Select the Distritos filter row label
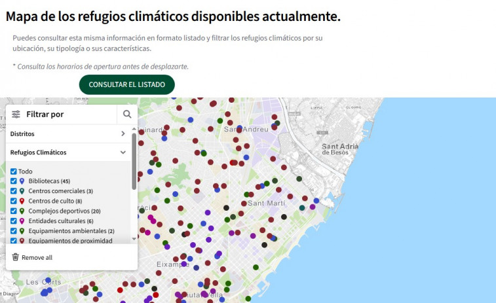The image size is (496, 303). [x=22, y=134]
